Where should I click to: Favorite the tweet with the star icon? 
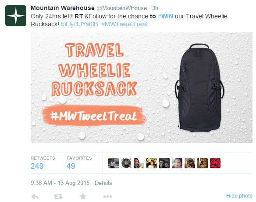pos(83,196)
